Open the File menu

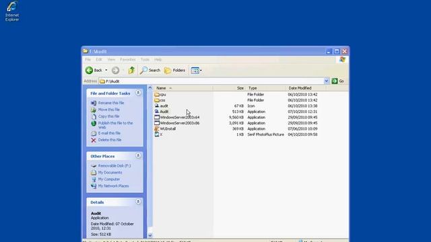(x=88, y=60)
